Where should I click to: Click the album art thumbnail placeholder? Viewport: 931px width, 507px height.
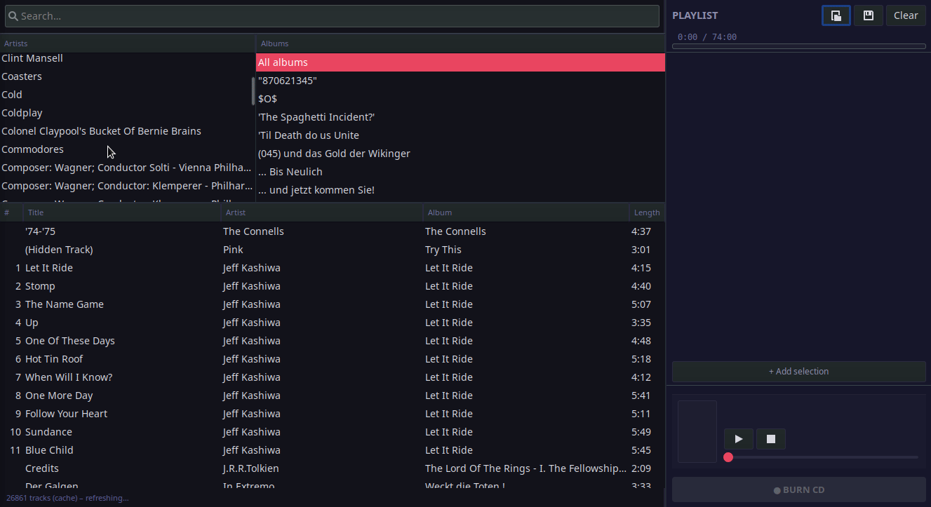(x=697, y=431)
